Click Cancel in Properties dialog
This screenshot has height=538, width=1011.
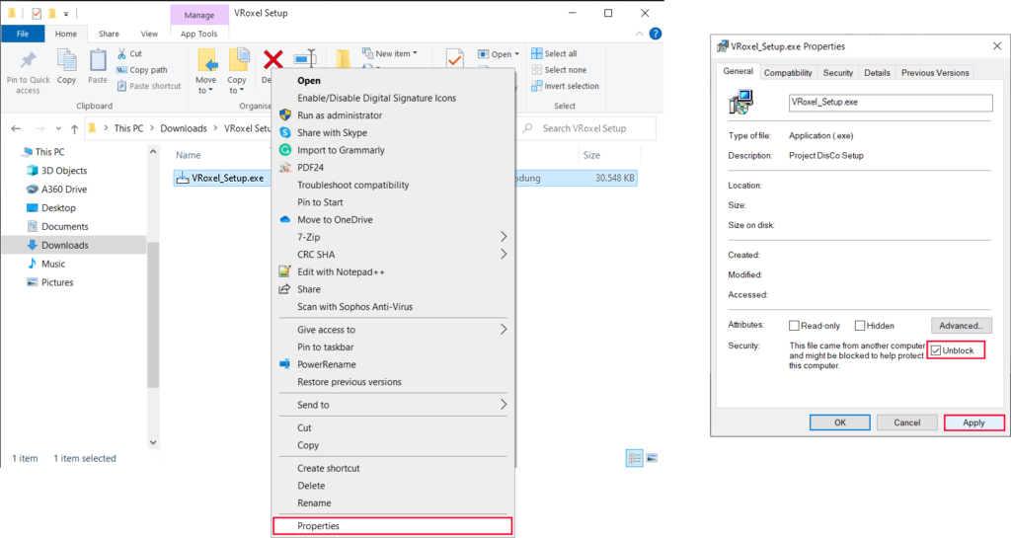(x=906, y=423)
